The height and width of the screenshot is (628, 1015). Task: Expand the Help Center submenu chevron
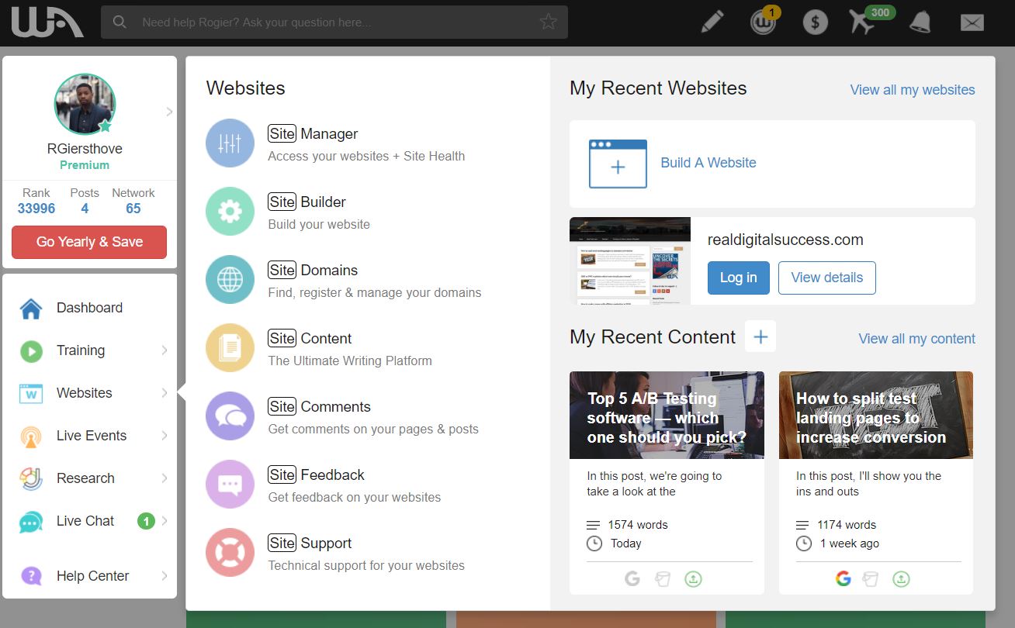(x=165, y=576)
